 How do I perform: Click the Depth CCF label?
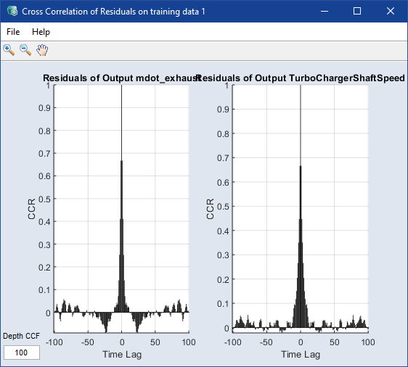click(x=21, y=336)
